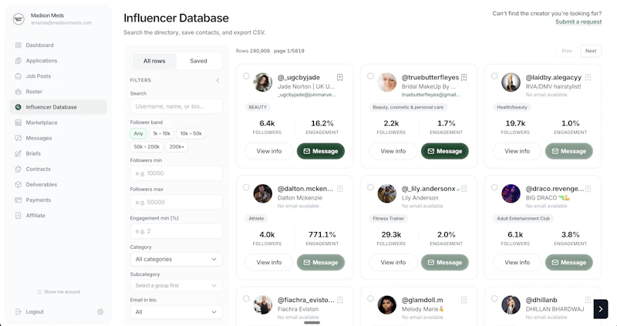Select the @_lily.andersonx card checkbox
617x326 pixels.
coord(370,187)
